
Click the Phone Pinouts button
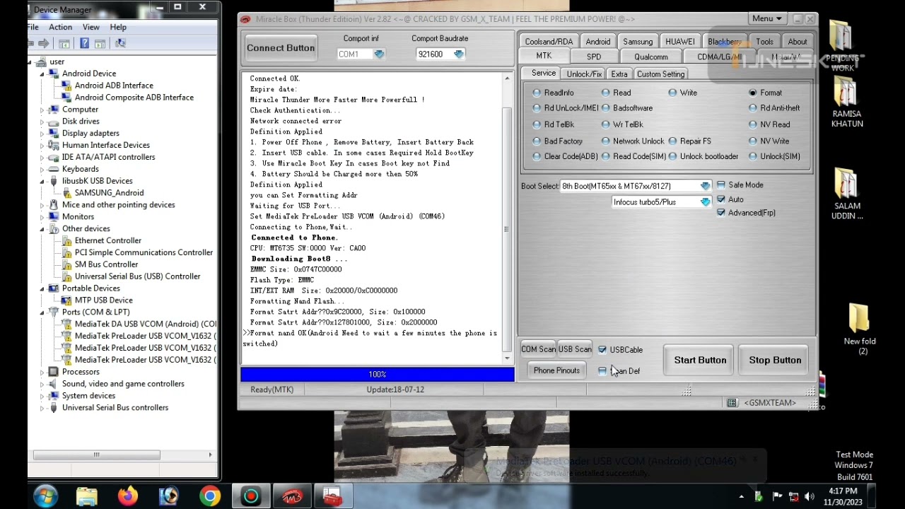click(x=556, y=370)
